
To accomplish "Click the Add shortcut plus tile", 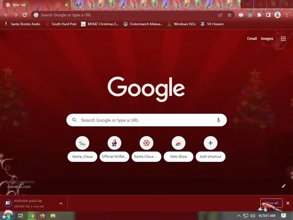I will (211, 149).
